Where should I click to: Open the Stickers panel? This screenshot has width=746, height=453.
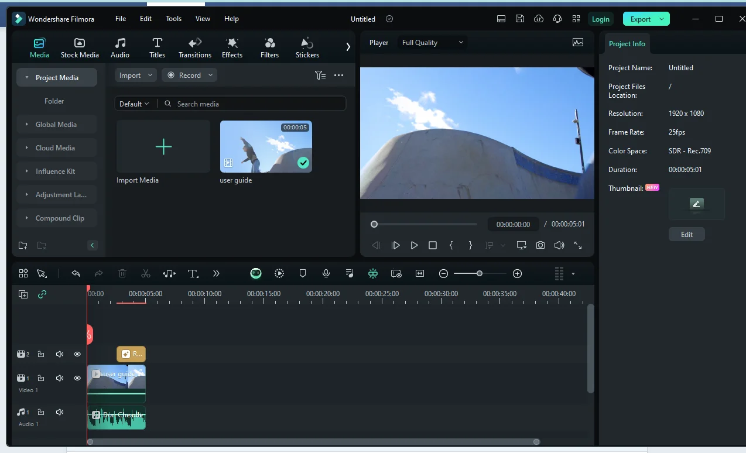(x=307, y=48)
